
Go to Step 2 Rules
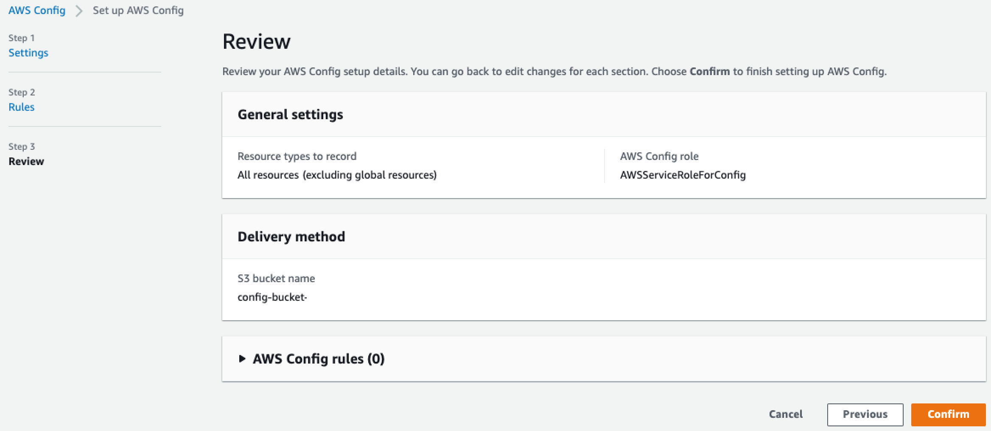click(x=22, y=107)
